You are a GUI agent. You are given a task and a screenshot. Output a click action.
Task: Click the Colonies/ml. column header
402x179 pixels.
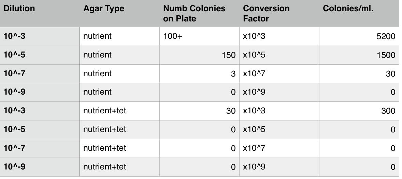(x=348, y=9)
